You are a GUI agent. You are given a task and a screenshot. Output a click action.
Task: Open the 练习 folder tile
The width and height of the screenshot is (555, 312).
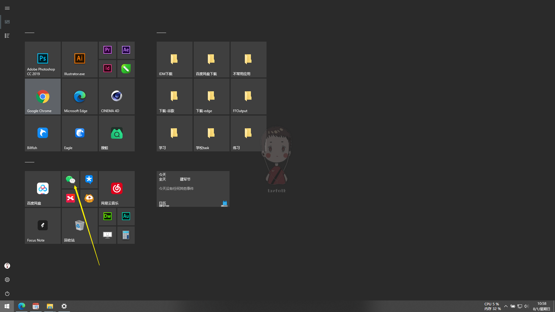[248, 133]
